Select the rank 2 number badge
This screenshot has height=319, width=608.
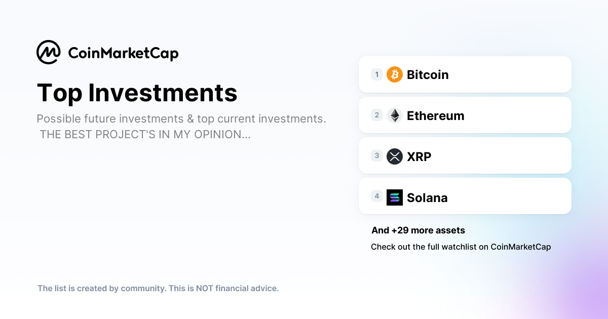(376, 115)
